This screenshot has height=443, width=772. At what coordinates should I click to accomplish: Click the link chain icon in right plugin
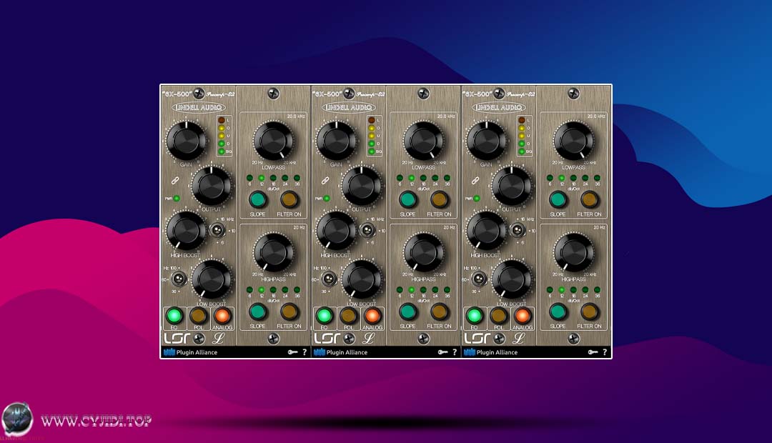coord(475,181)
